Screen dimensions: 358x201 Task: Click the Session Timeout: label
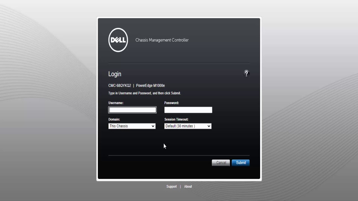pyautogui.click(x=176, y=119)
